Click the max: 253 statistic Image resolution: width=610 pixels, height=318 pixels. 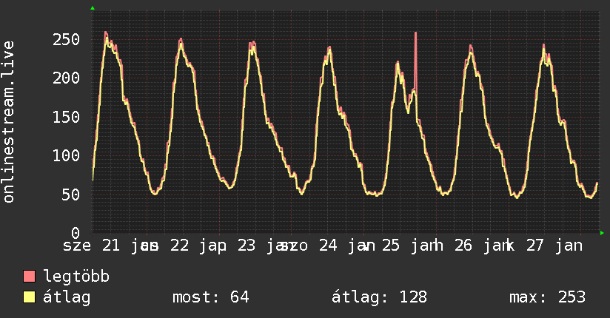[x=547, y=297]
